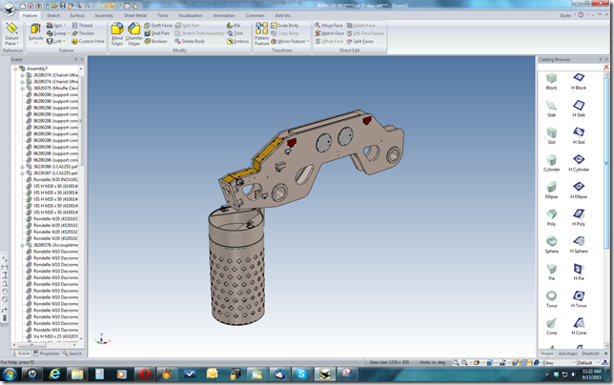
Task: Select the Torus shape in catalog
Action: point(551,297)
